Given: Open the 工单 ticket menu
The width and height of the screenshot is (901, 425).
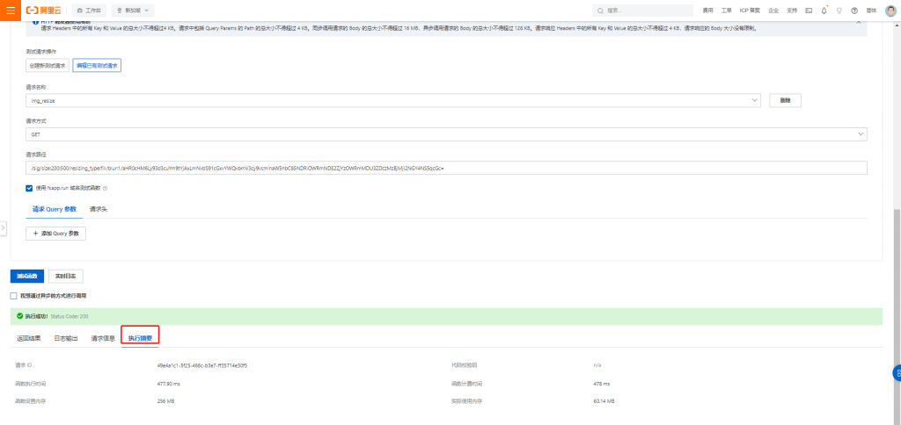Looking at the screenshot, I should (x=726, y=11).
